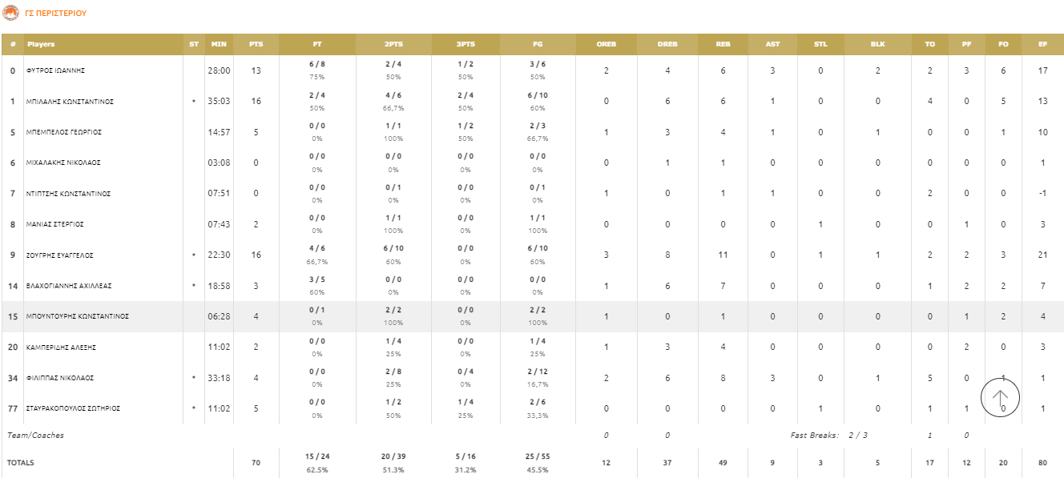Click the FT column header
This screenshot has height=478, width=1064.
[317, 44]
